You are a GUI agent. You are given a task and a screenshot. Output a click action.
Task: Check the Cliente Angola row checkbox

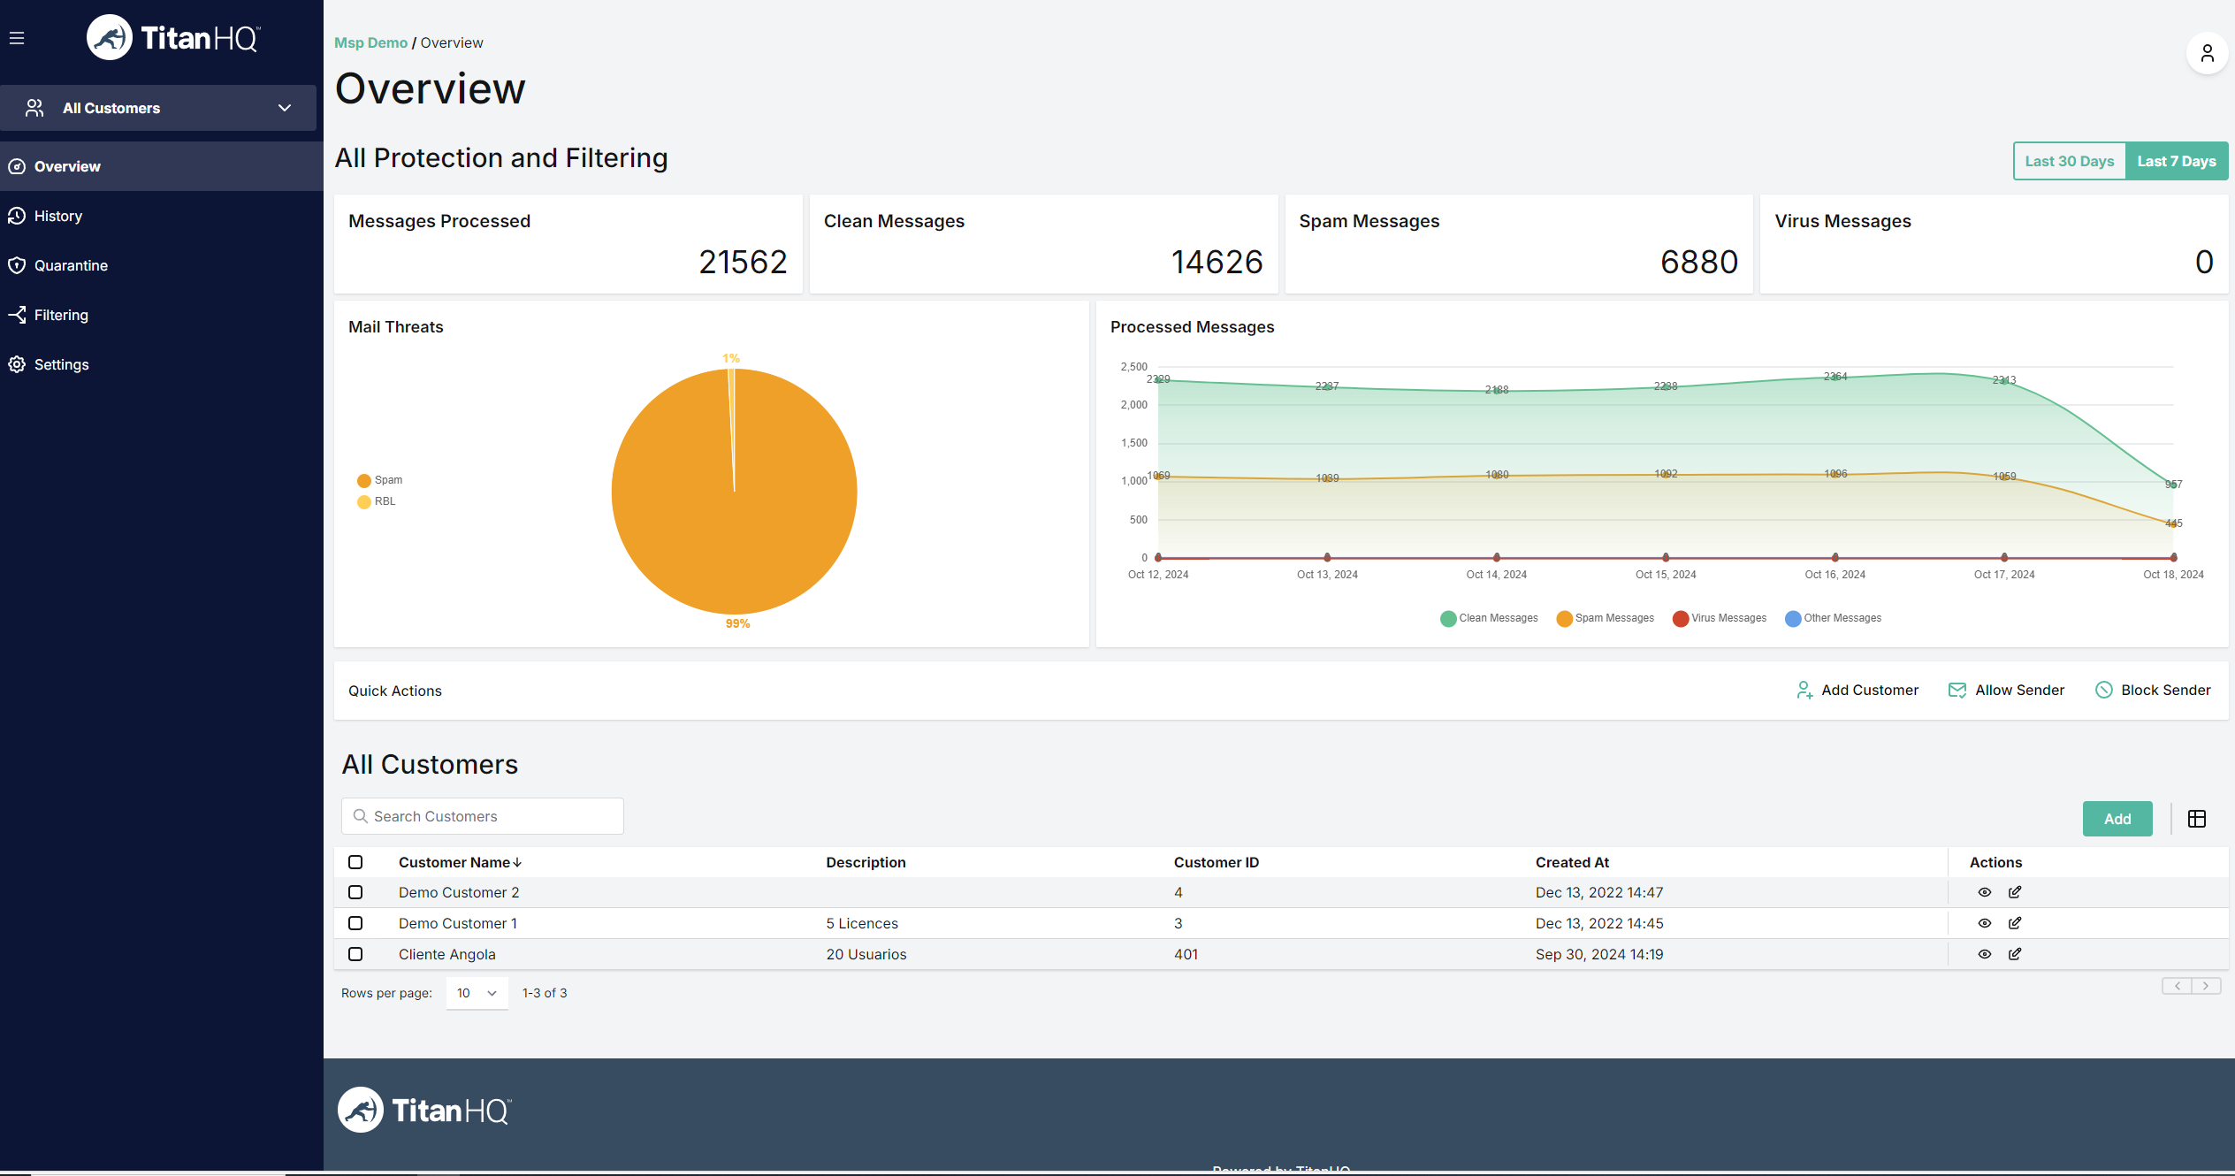pyautogui.click(x=355, y=954)
